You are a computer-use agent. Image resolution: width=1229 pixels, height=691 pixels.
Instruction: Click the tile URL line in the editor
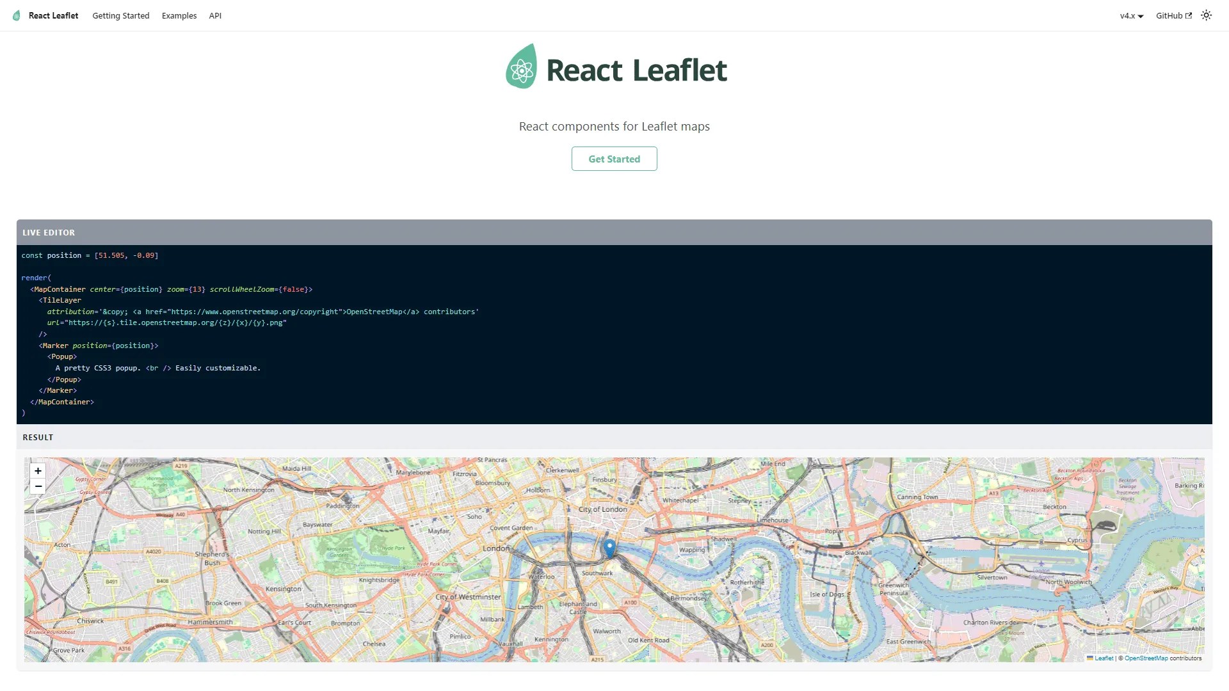[166, 323]
